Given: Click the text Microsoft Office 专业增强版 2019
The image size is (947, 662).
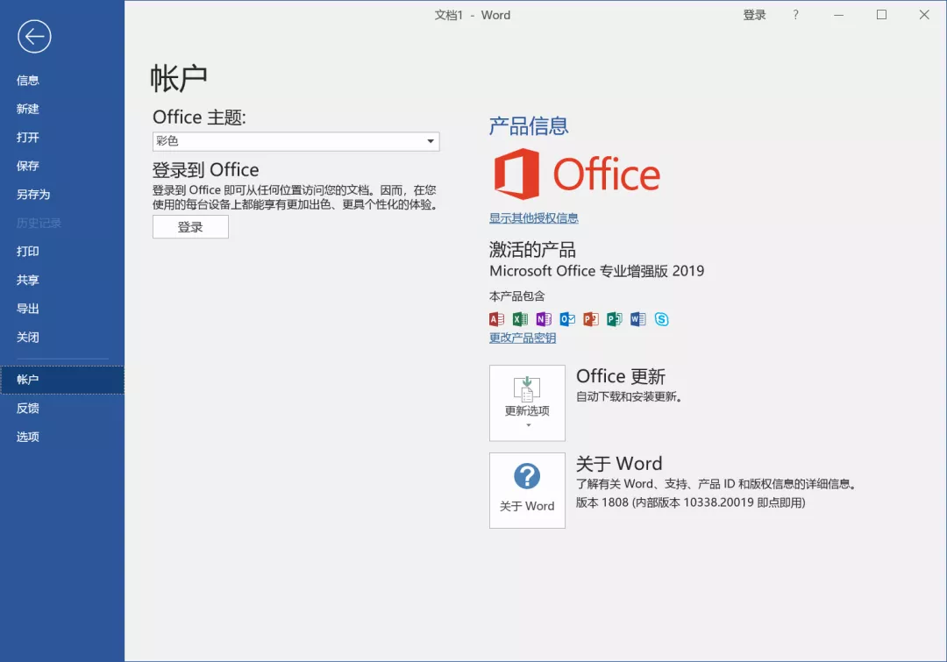Looking at the screenshot, I should coord(597,271).
